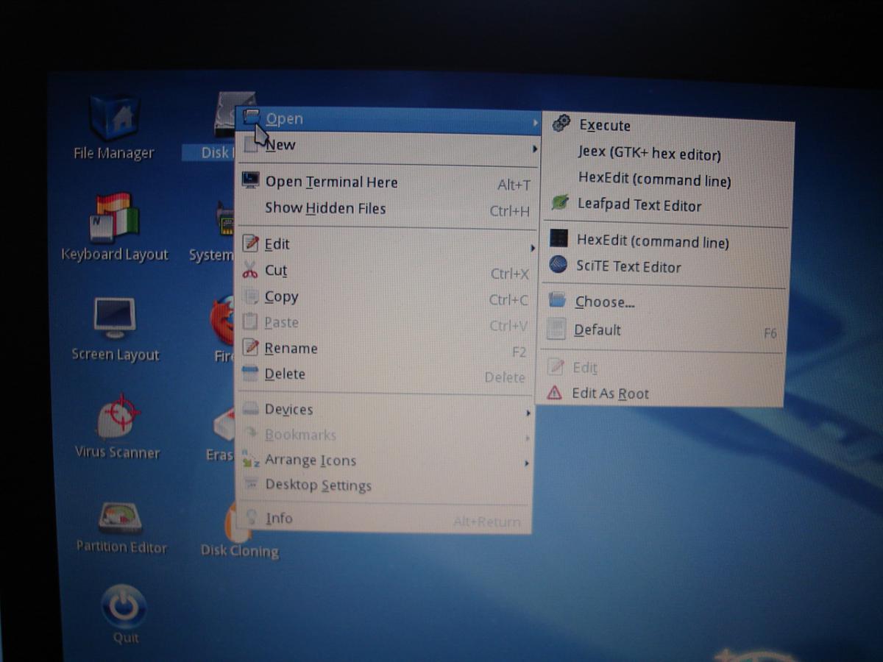Click the document icon beside Default
The height and width of the screenshot is (662, 883).
click(557, 329)
